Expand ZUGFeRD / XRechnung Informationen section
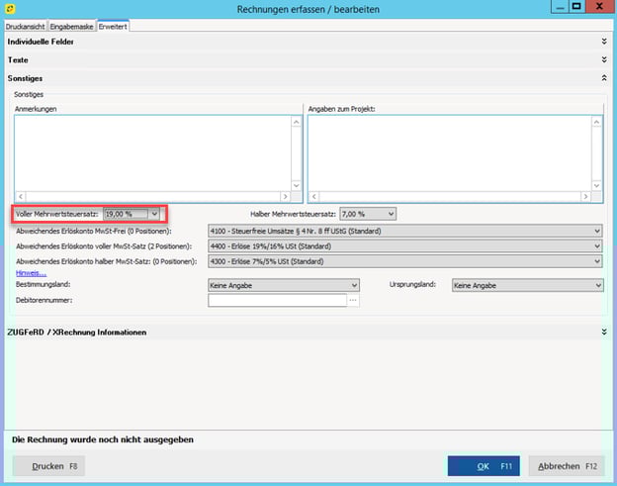The width and height of the screenshot is (617, 486). [602, 333]
